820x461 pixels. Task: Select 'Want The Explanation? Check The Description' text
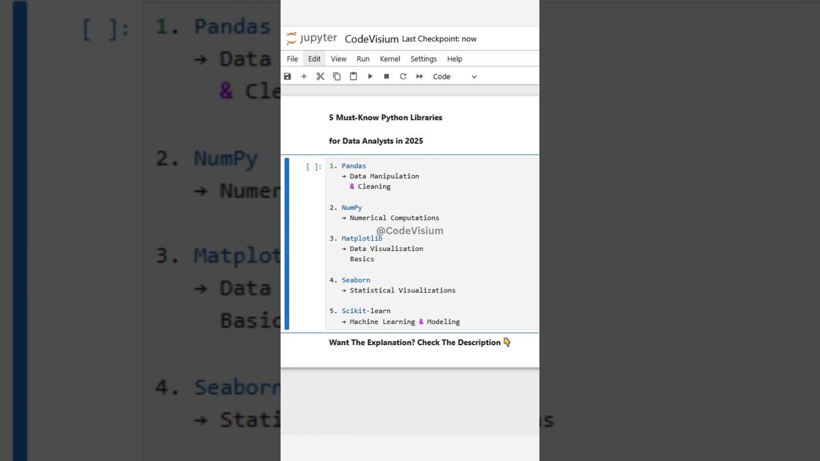pyautogui.click(x=414, y=343)
